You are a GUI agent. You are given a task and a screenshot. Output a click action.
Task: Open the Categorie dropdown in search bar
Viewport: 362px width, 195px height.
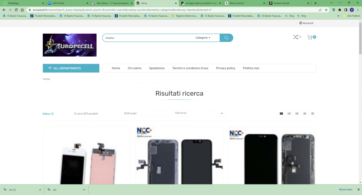pyautogui.click(x=203, y=38)
